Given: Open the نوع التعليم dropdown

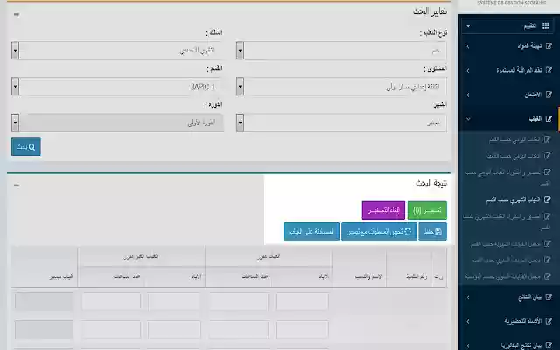Looking at the screenshot, I should tap(341, 51).
